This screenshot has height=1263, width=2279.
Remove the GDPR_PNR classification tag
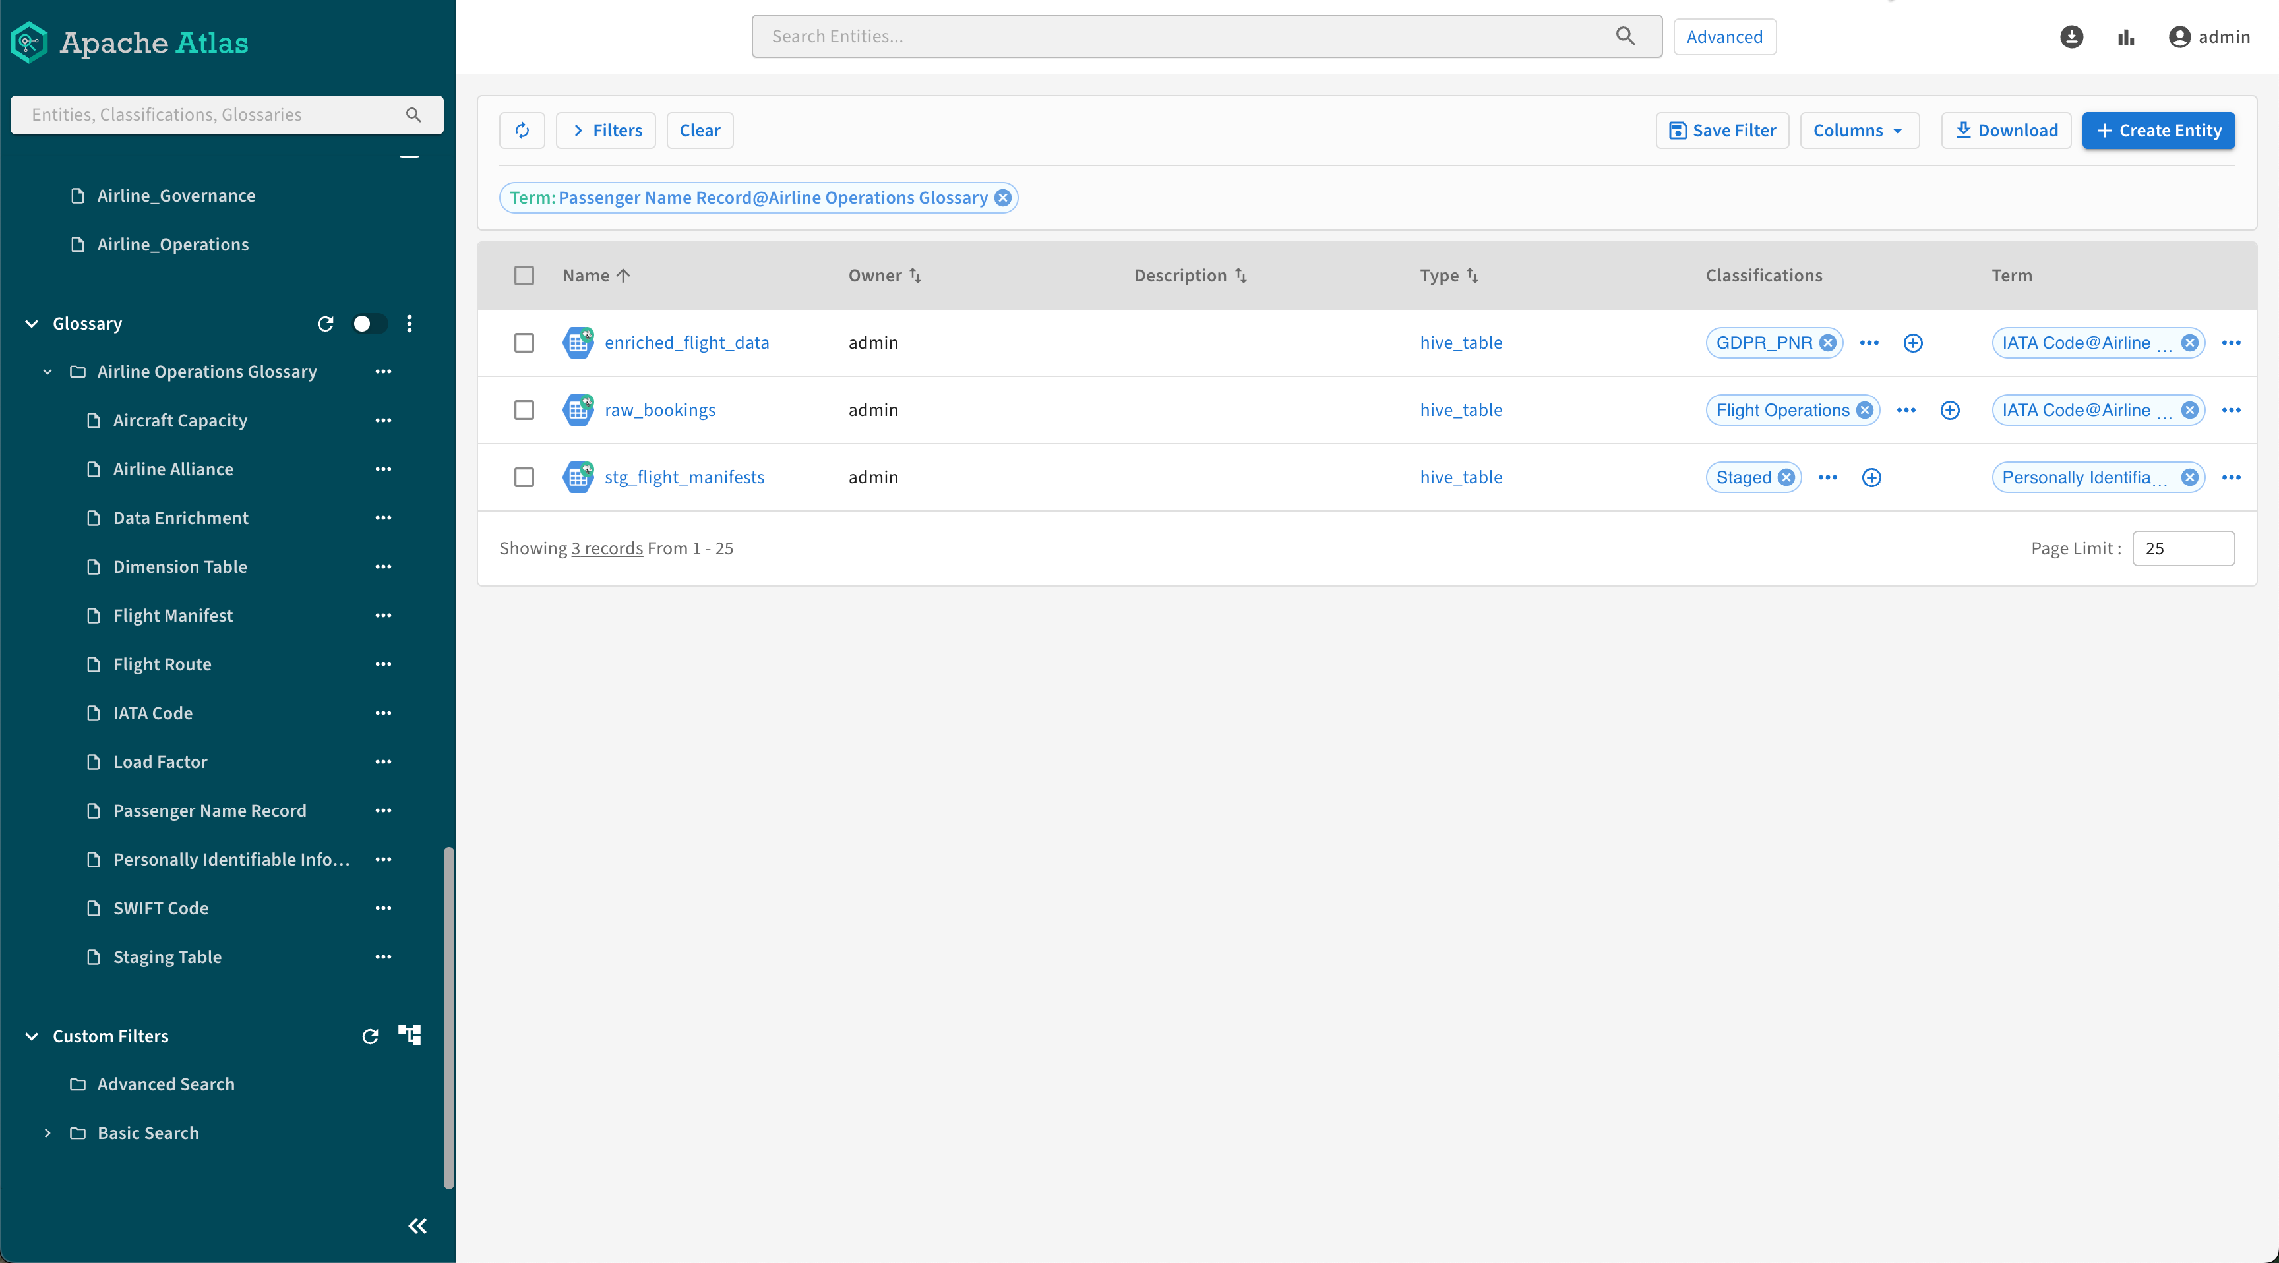[1828, 342]
